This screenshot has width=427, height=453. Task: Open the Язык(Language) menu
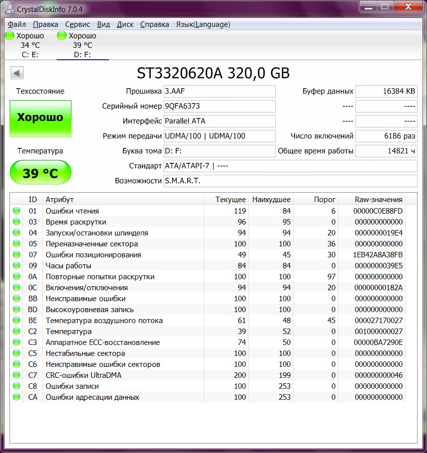point(203,24)
